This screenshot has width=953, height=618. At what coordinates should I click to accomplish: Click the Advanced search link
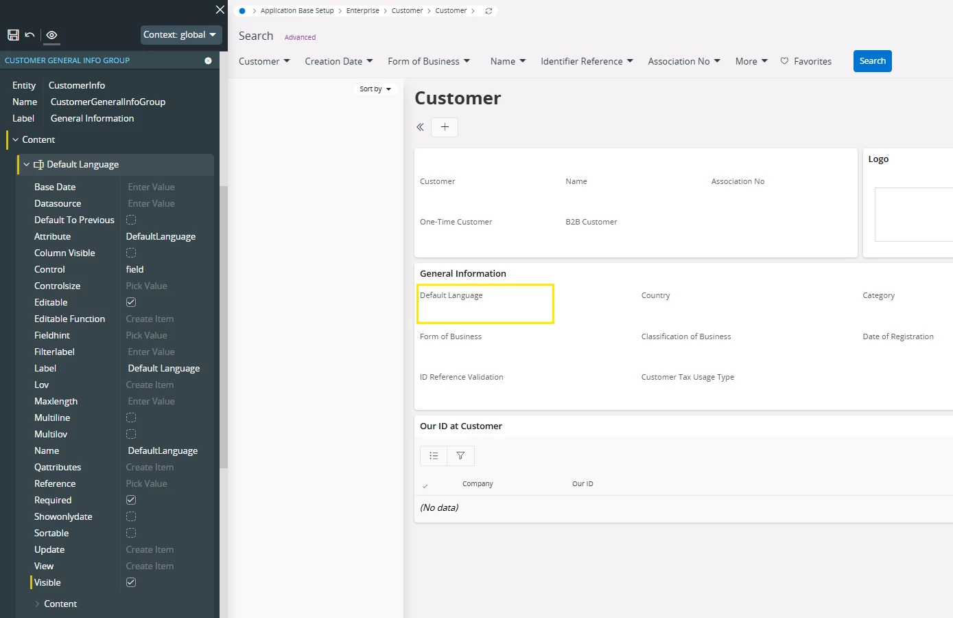click(300, 37)
